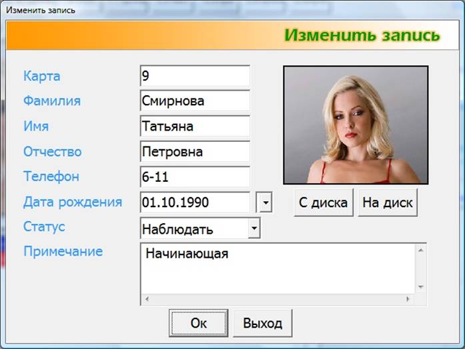Click the Телефон field showing 6-11
The height and width of the screenshot is (349, 465).
click(x=195, y=177)
